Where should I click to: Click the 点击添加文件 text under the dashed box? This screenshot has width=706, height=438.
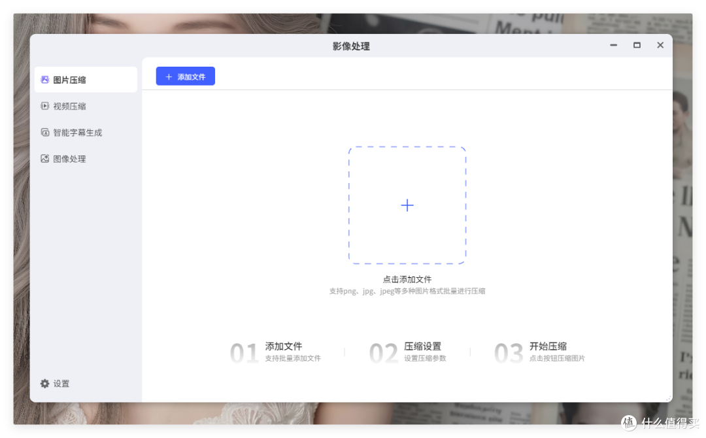tap(407, 280)
